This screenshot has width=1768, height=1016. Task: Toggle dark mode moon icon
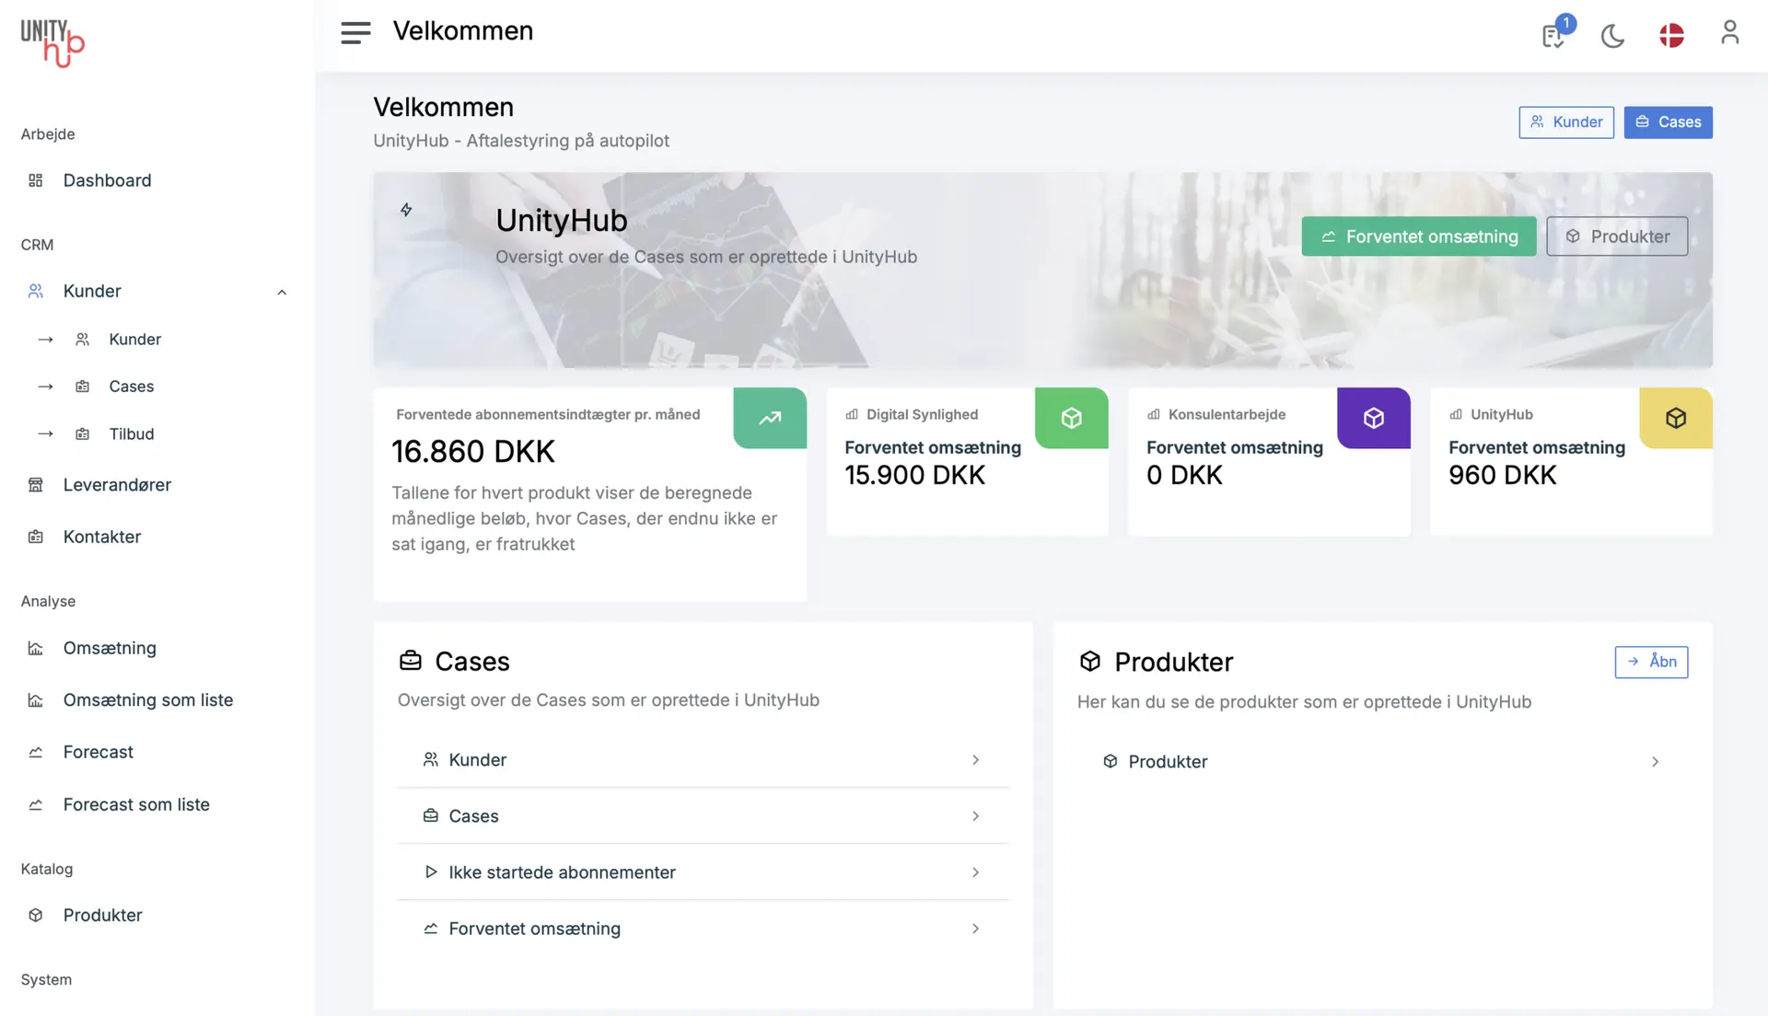click(1612, 36)
